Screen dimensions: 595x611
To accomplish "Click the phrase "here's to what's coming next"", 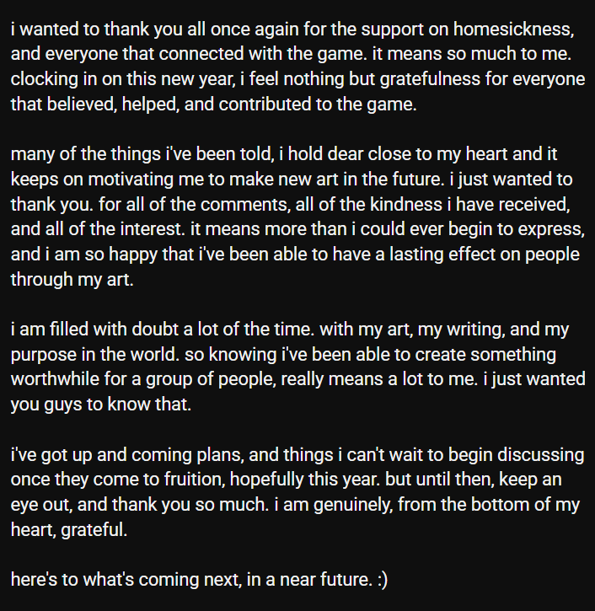I will tap(116, 580).
